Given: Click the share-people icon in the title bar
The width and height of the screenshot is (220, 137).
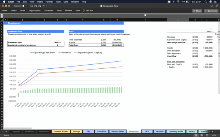Looking at the screenshot, I should tap(217, 6).
